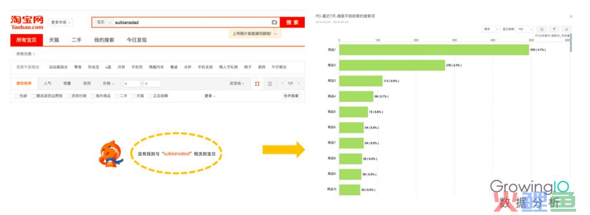The width and height of the screenshot is (590, 215).
Task: Open the 发货地 dropdown
Action: [237, 84]
